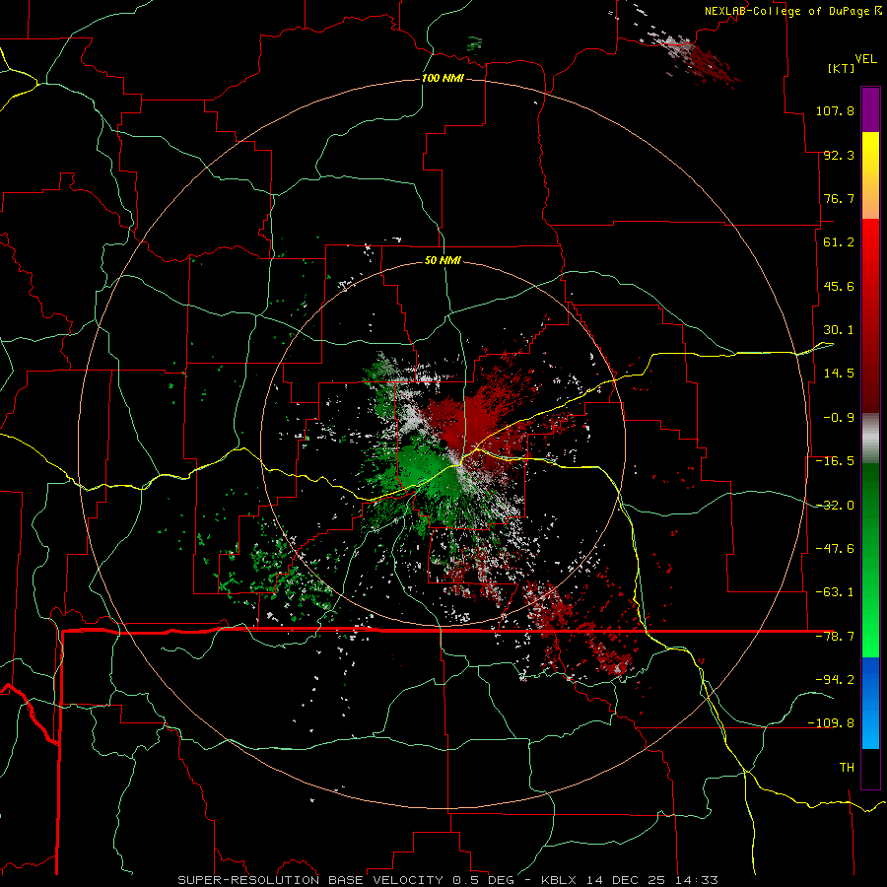887x887 pixels.
Task: Click the TH threshold label in legend
Action: 847,767
